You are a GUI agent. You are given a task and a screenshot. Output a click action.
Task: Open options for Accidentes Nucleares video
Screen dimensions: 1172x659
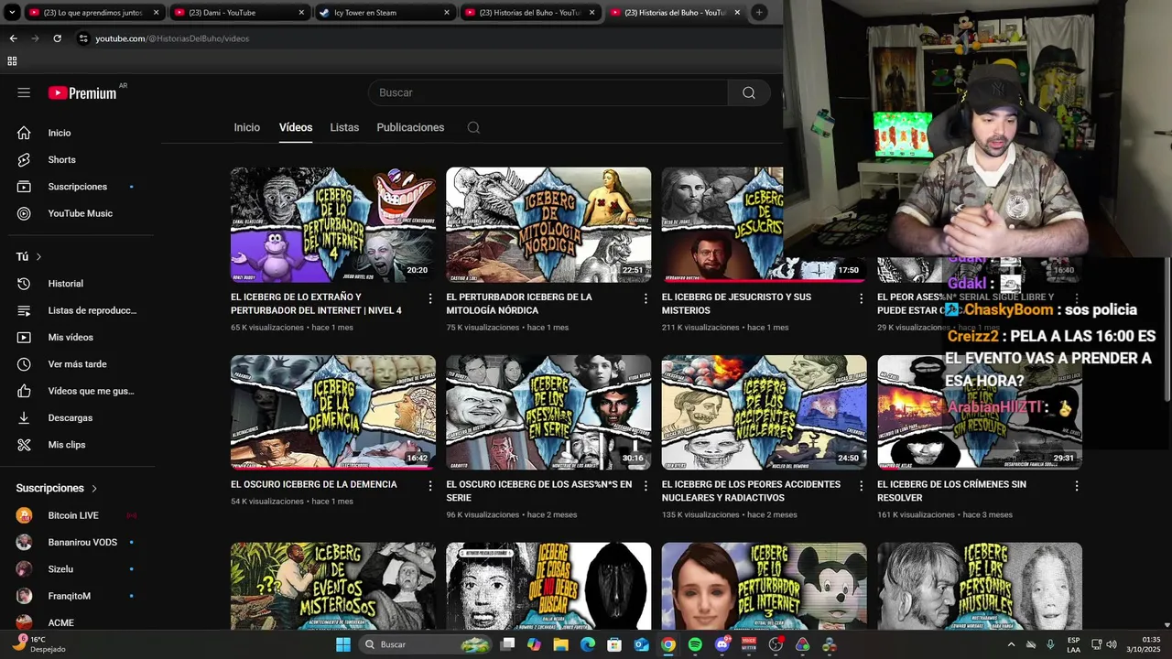tap(861, 486)
